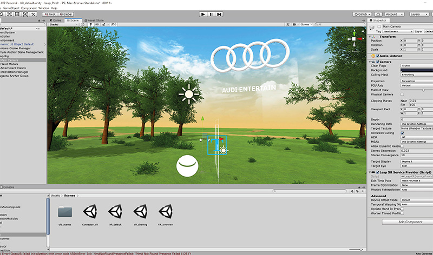
Task: Toggle hidden objects visibility counter icon
Action: coord(114,24)
